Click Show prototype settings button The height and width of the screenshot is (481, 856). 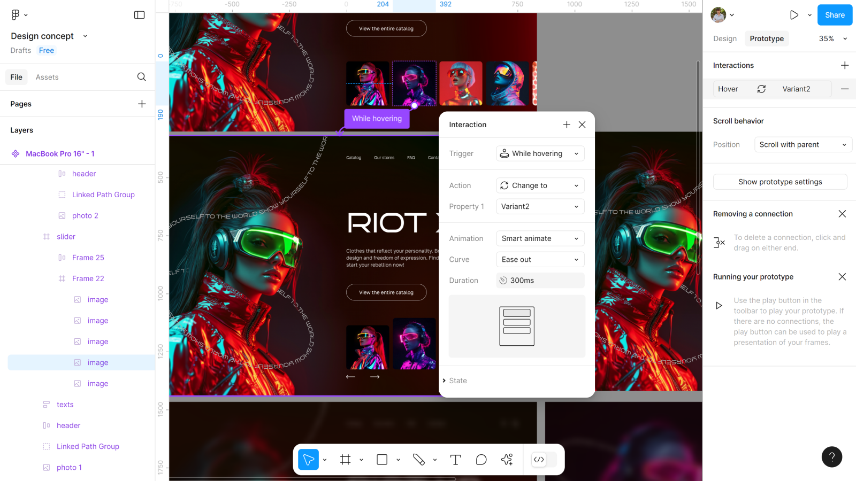coord(779,182)
